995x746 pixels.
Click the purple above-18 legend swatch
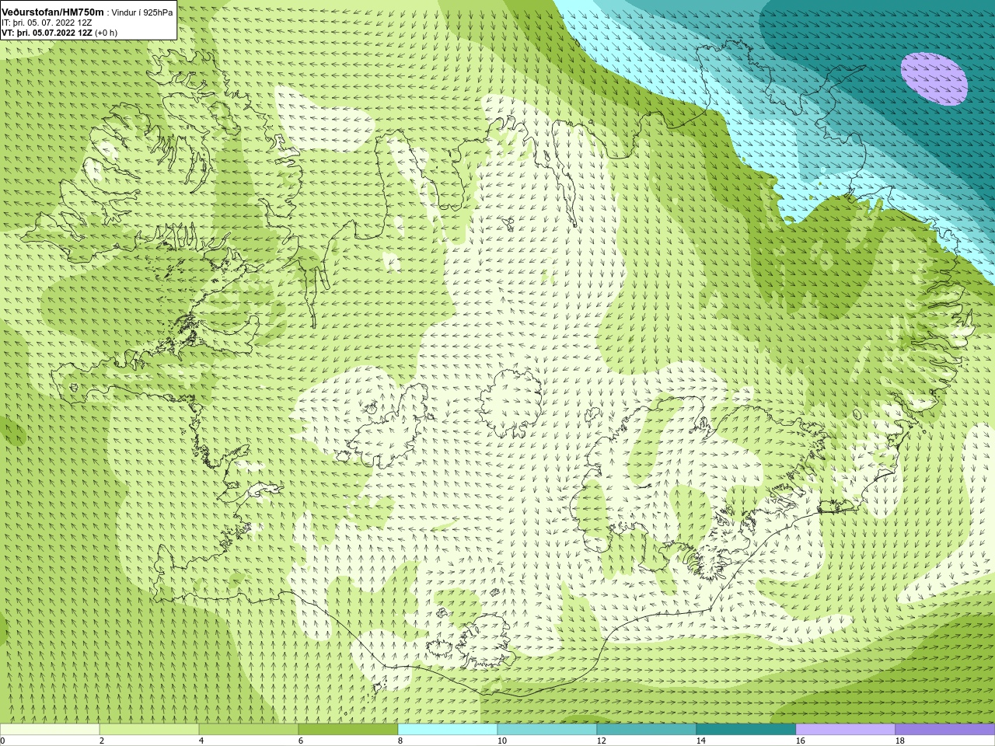click(945, 730)
